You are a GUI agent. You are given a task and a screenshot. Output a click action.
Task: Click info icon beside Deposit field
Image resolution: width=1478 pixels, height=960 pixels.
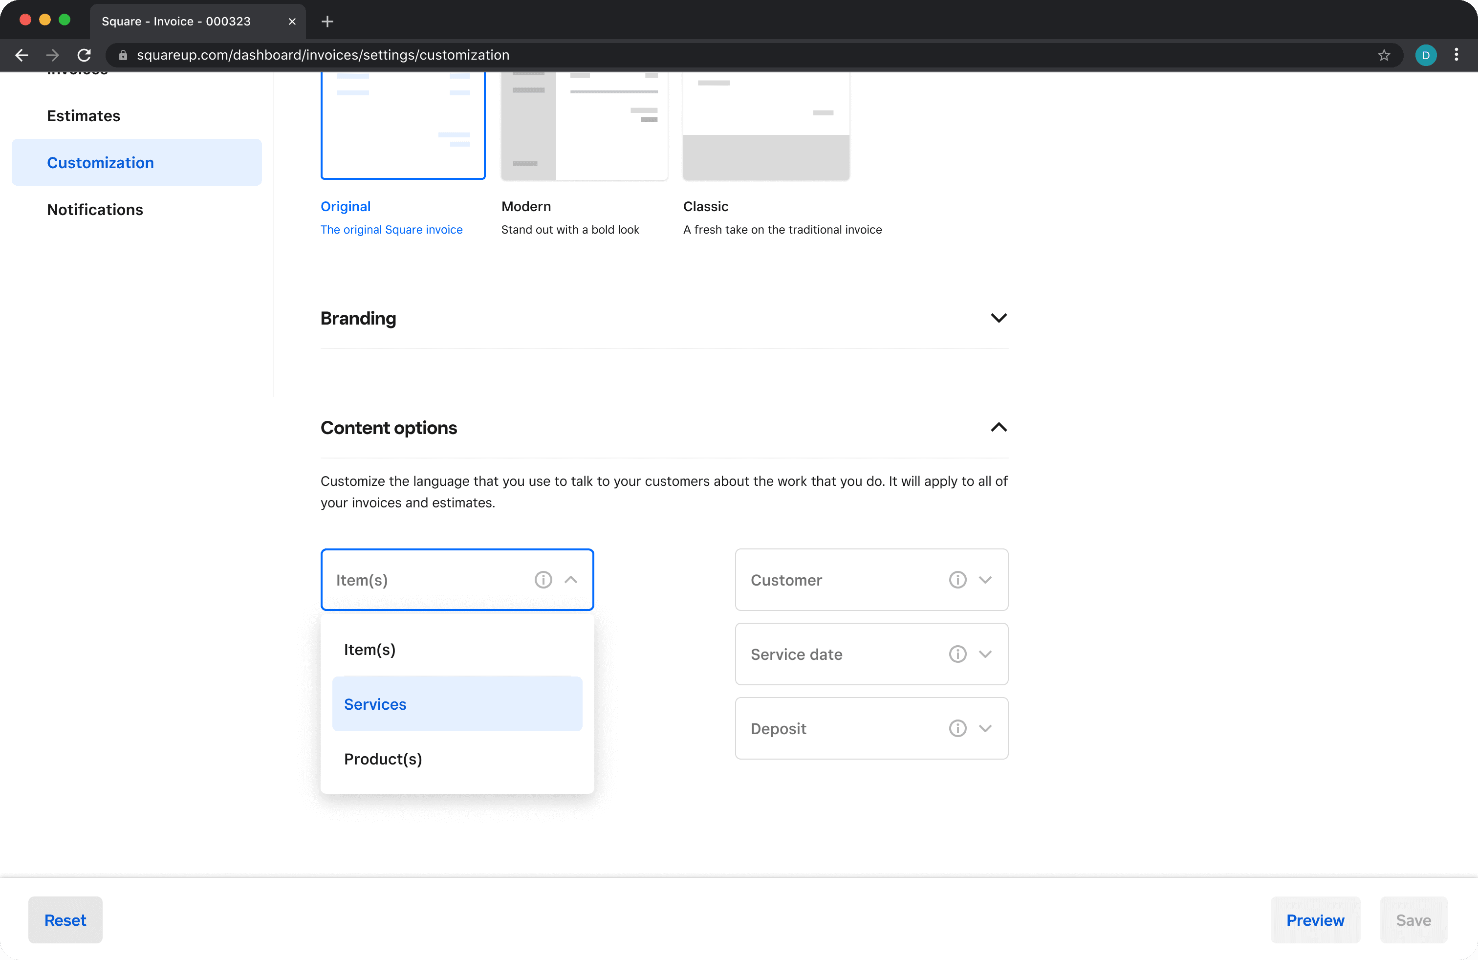coord(957,728)
